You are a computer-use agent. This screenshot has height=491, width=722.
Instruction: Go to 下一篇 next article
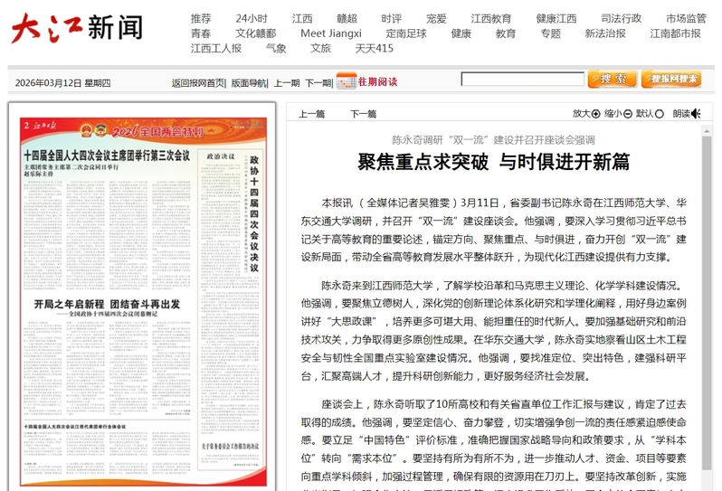tap(363, 114)
